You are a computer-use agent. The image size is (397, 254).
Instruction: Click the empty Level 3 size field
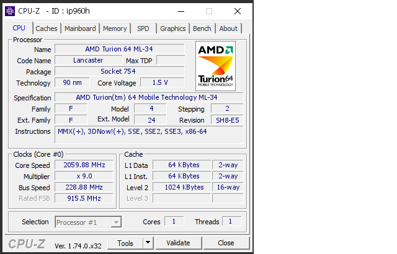pyautogui.click(x=182, y=198)
